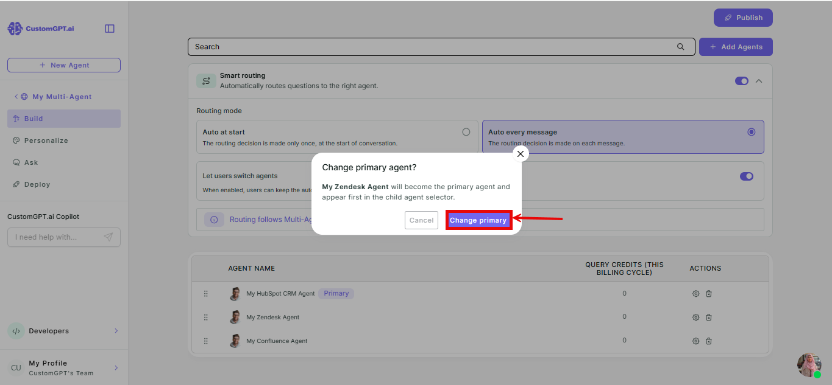The image size is (832, 385).
Task: Click the Add Agents button
Action: coord(736,47)
